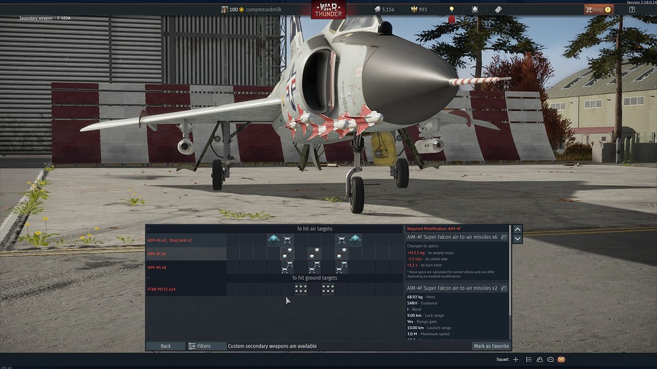Click 'Secondary weapon – F-102A' title text

[x=45, y=18]
